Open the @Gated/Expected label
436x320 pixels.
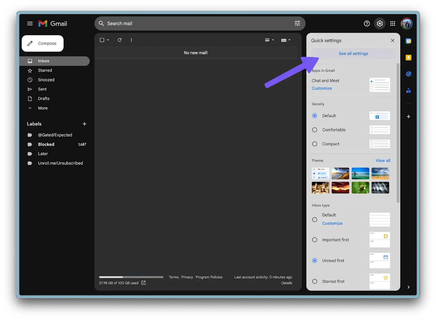55,135
